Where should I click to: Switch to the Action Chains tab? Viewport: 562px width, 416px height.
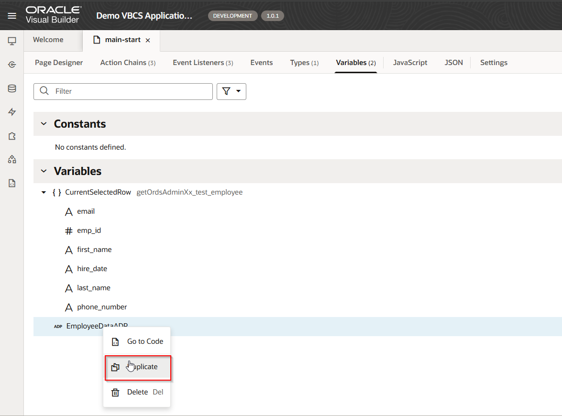point(128,63)
